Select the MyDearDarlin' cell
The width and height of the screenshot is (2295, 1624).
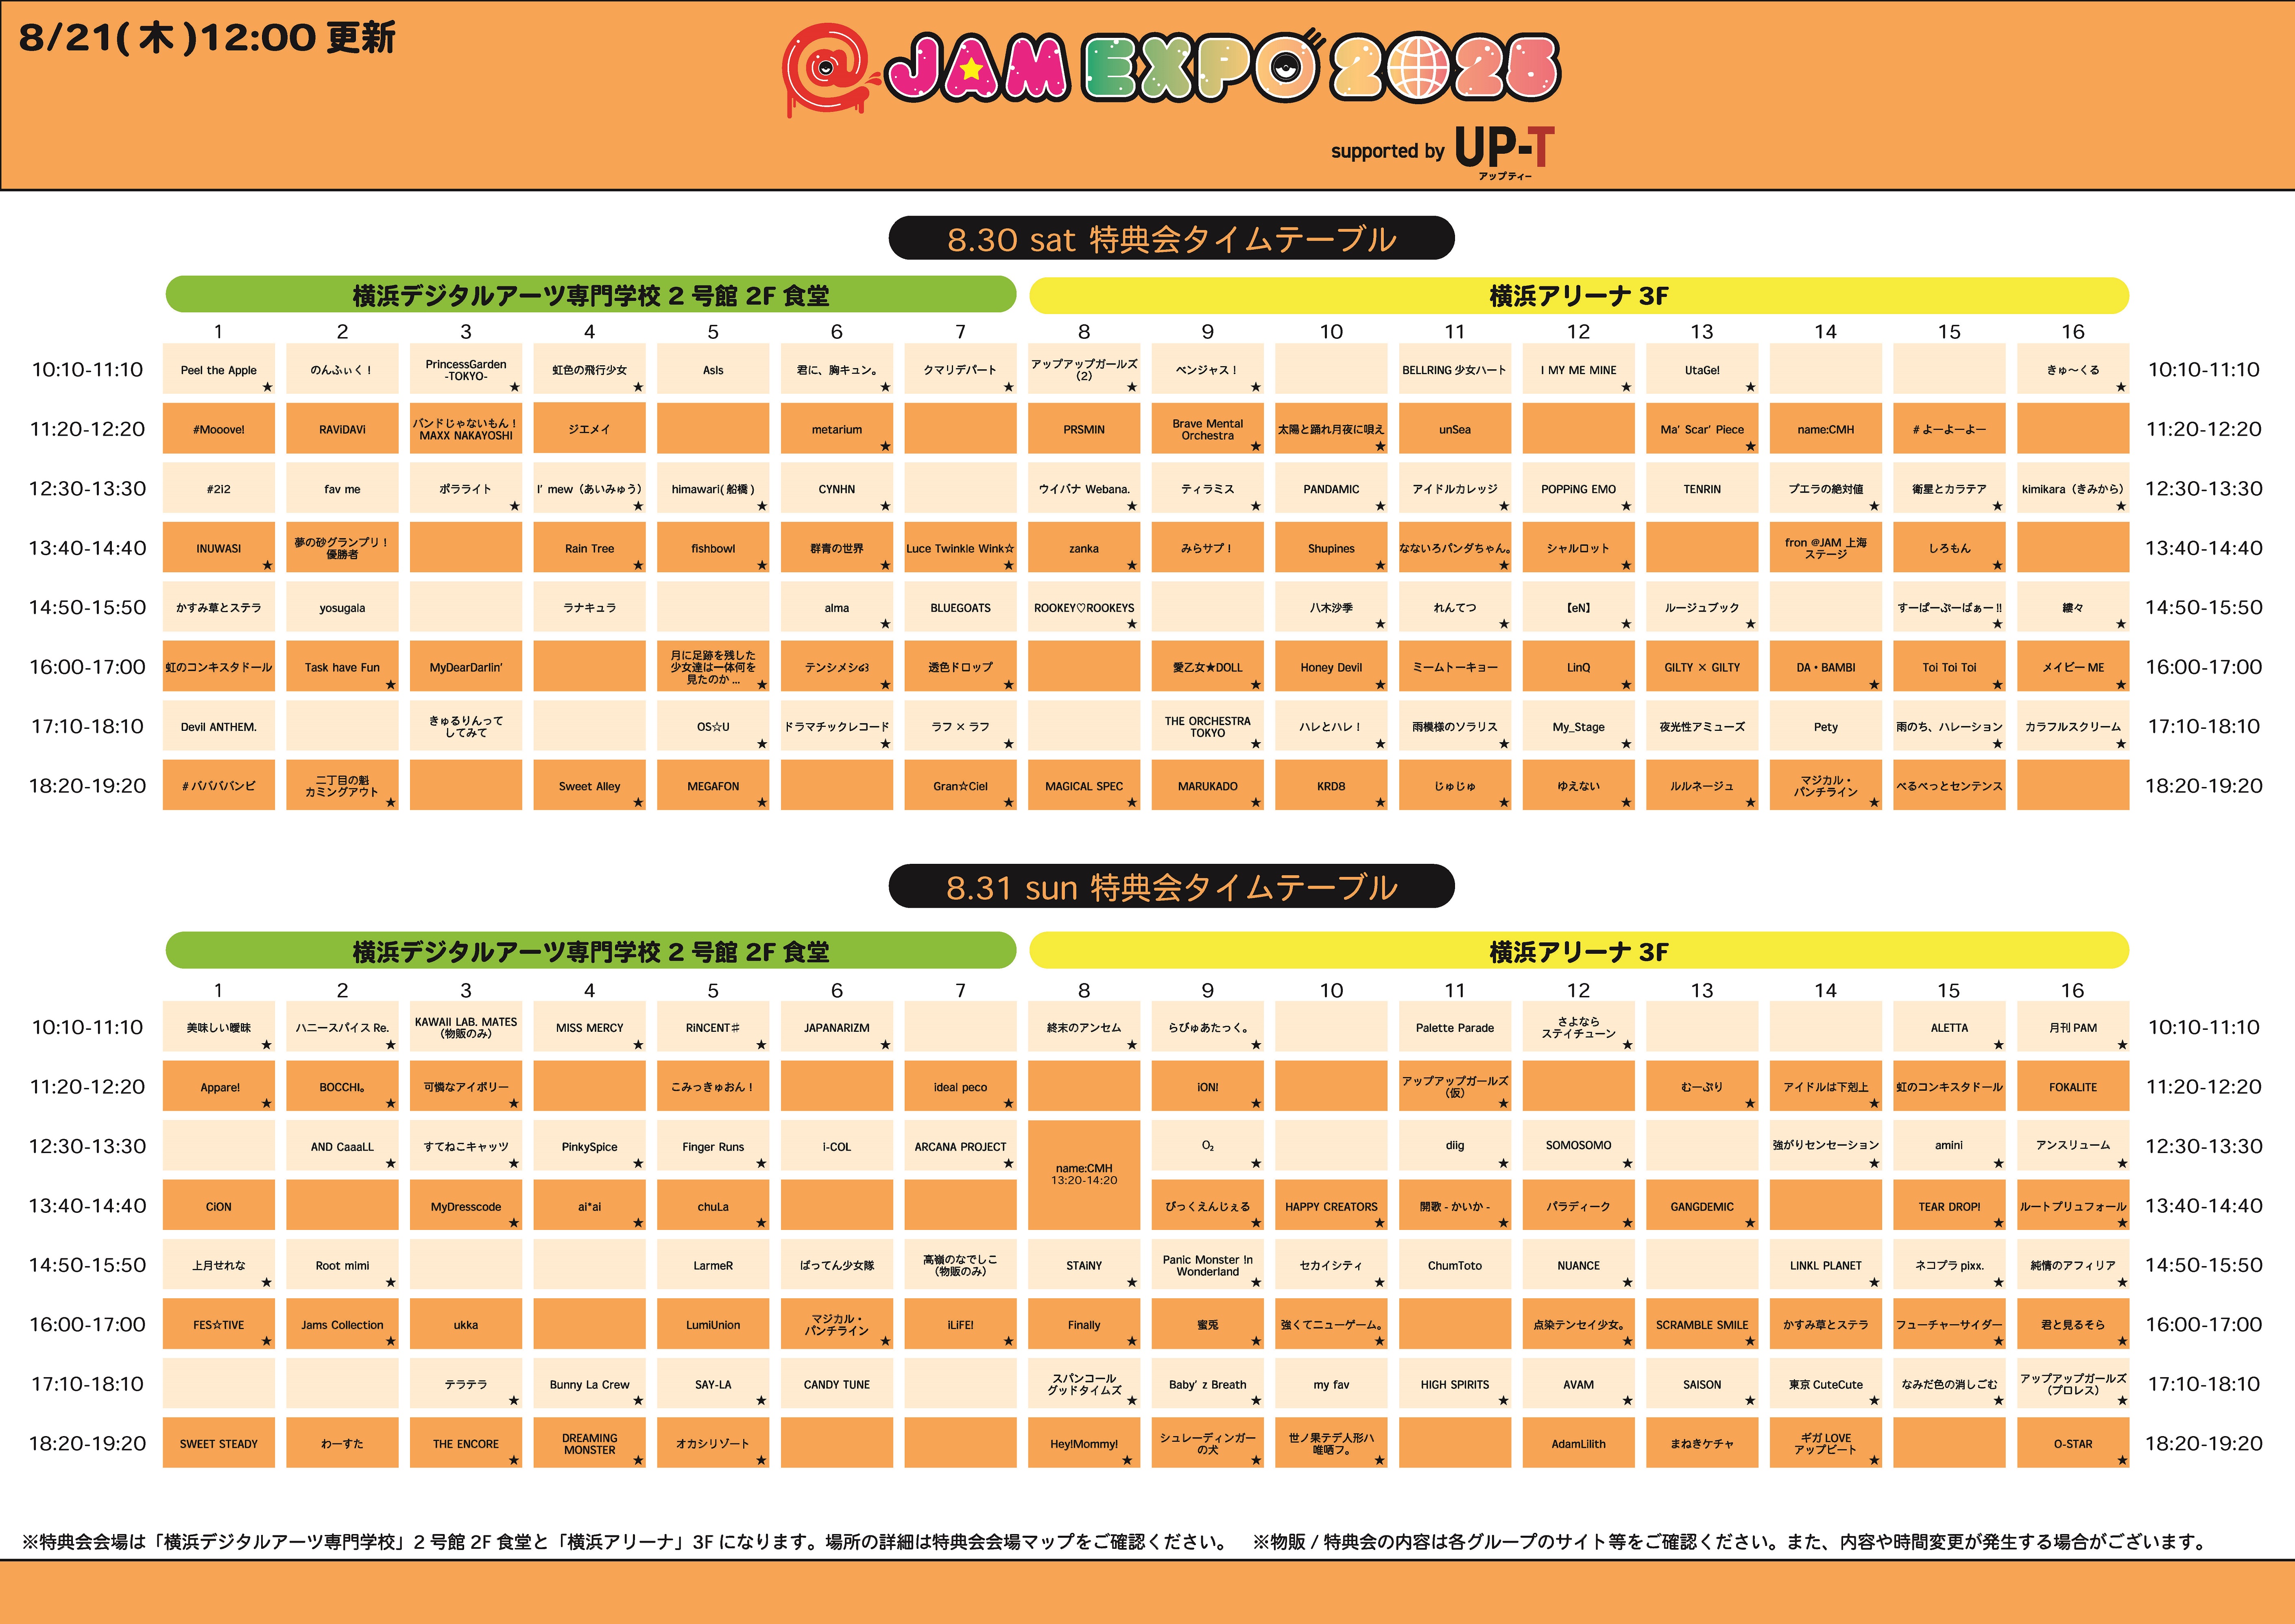point(466,667)
